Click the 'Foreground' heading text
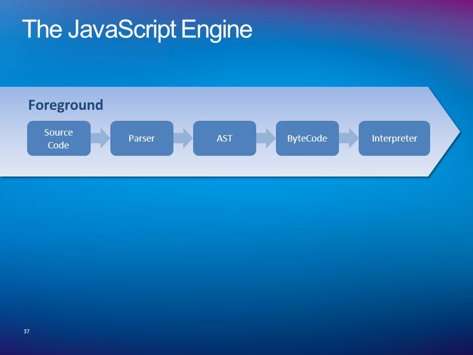This screenshot has height=355, width=473. (66, 105)
